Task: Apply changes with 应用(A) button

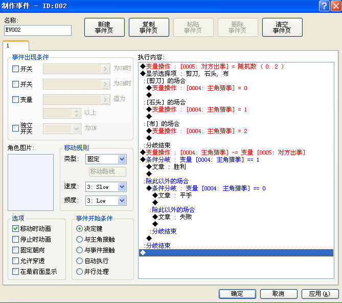Action: coord(320,294)
